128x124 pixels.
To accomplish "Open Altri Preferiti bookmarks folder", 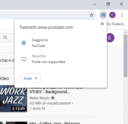I will point(115,24).
